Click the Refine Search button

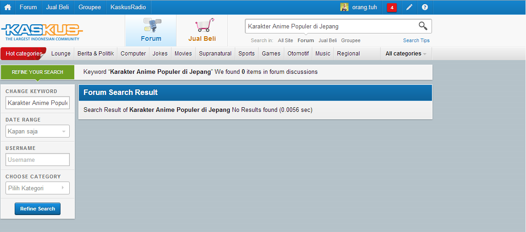click(38, 209)
